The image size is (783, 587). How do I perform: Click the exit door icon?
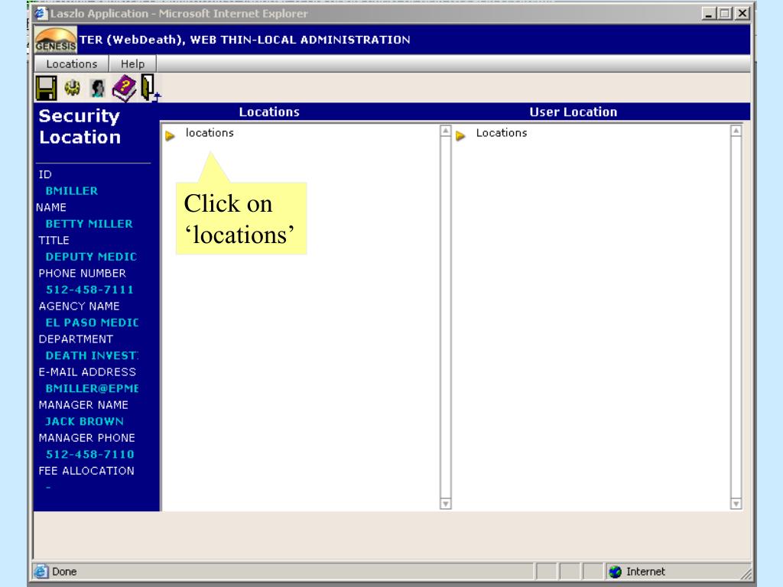coord(150,88)
